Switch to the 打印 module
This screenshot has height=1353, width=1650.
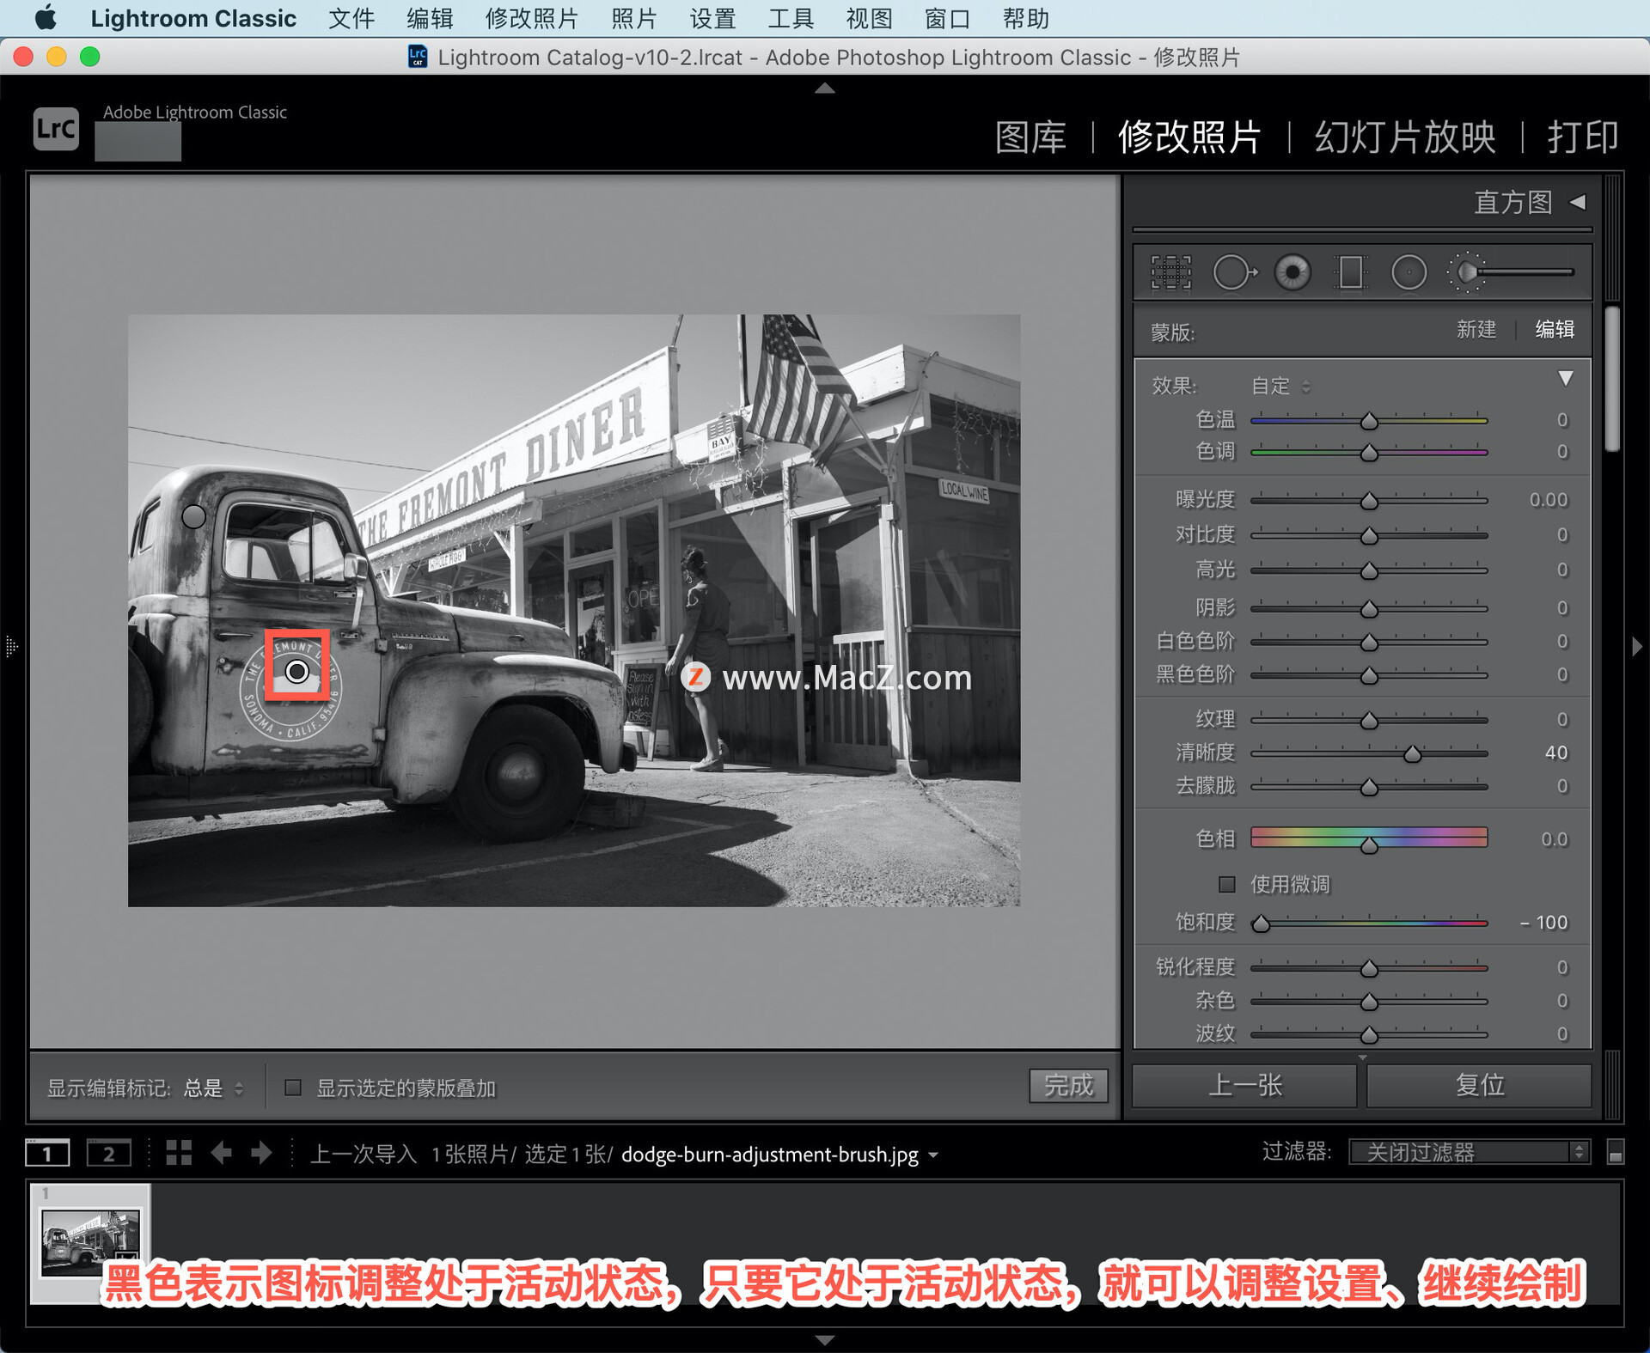point(1583,137)
